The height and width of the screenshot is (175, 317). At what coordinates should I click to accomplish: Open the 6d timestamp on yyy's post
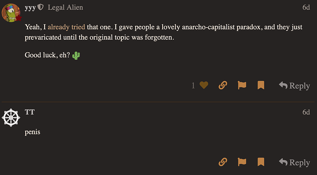(x=306, y=7)
